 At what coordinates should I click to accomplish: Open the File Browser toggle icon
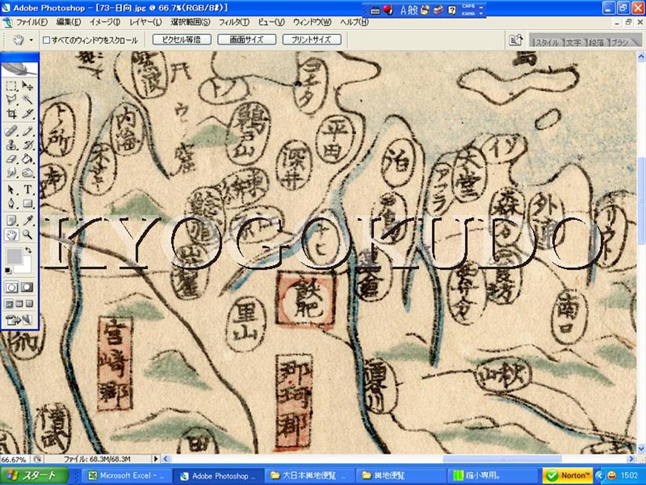point(516,40)
